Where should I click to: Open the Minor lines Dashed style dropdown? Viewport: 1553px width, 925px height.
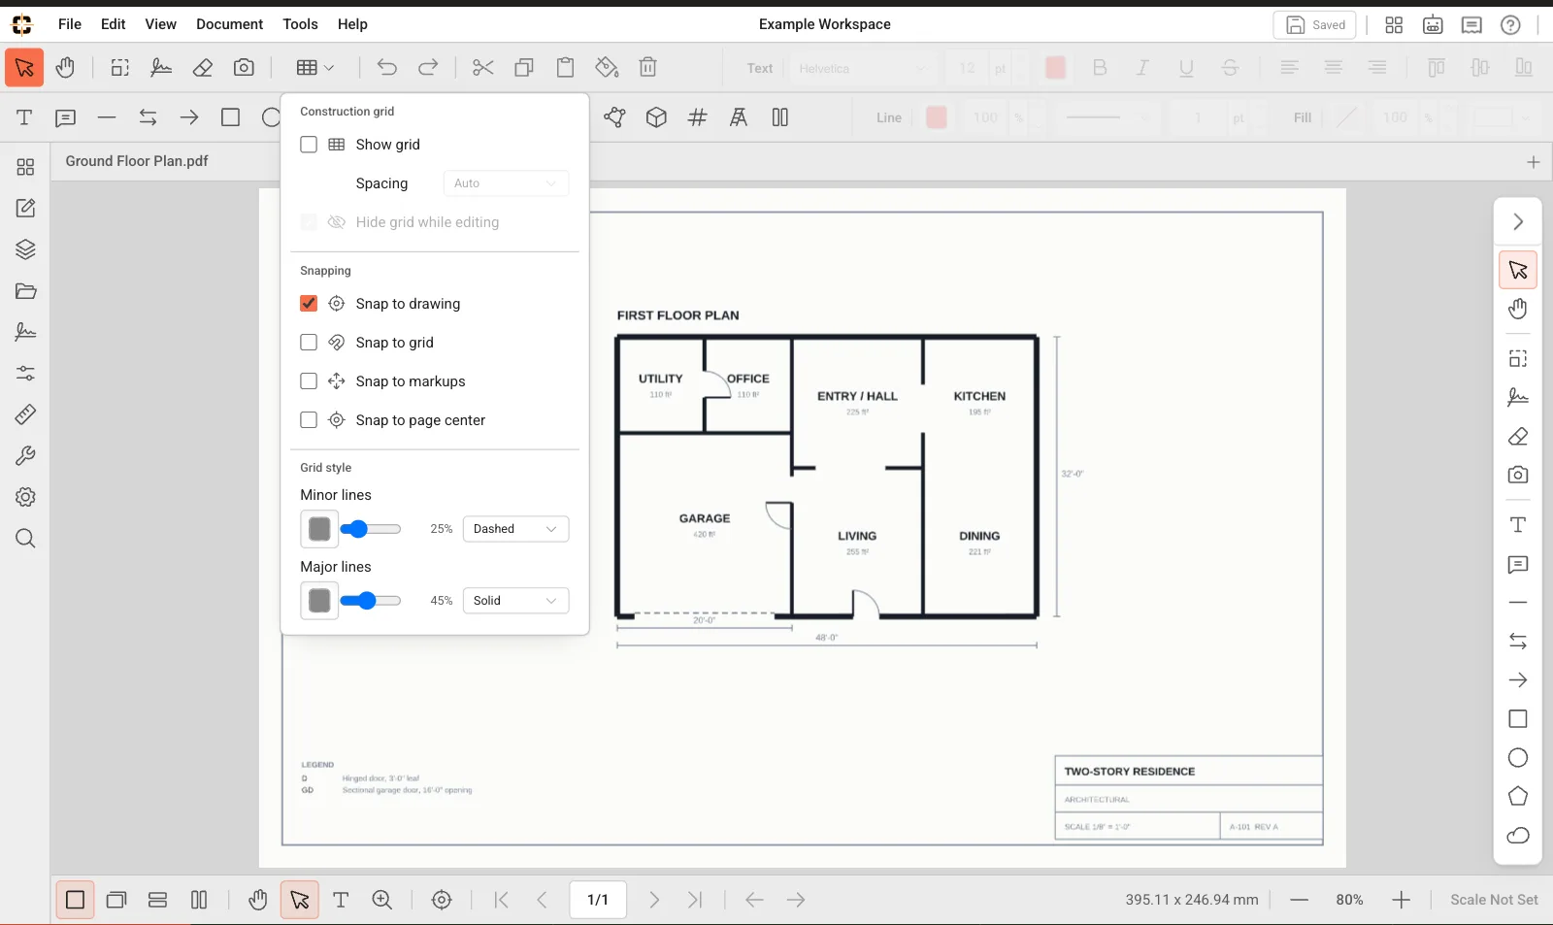(x=515, y=529)
